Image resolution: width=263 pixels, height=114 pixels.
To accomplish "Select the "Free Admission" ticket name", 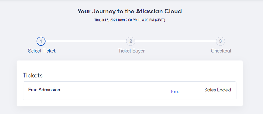I will click(x=44, y=90).
